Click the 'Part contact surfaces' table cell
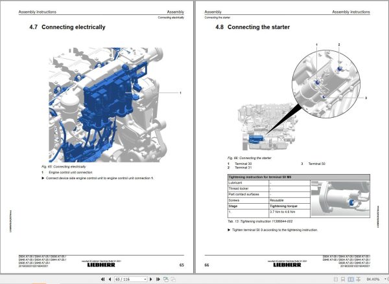This screenshot has height=284, width=389. (248, 195)
